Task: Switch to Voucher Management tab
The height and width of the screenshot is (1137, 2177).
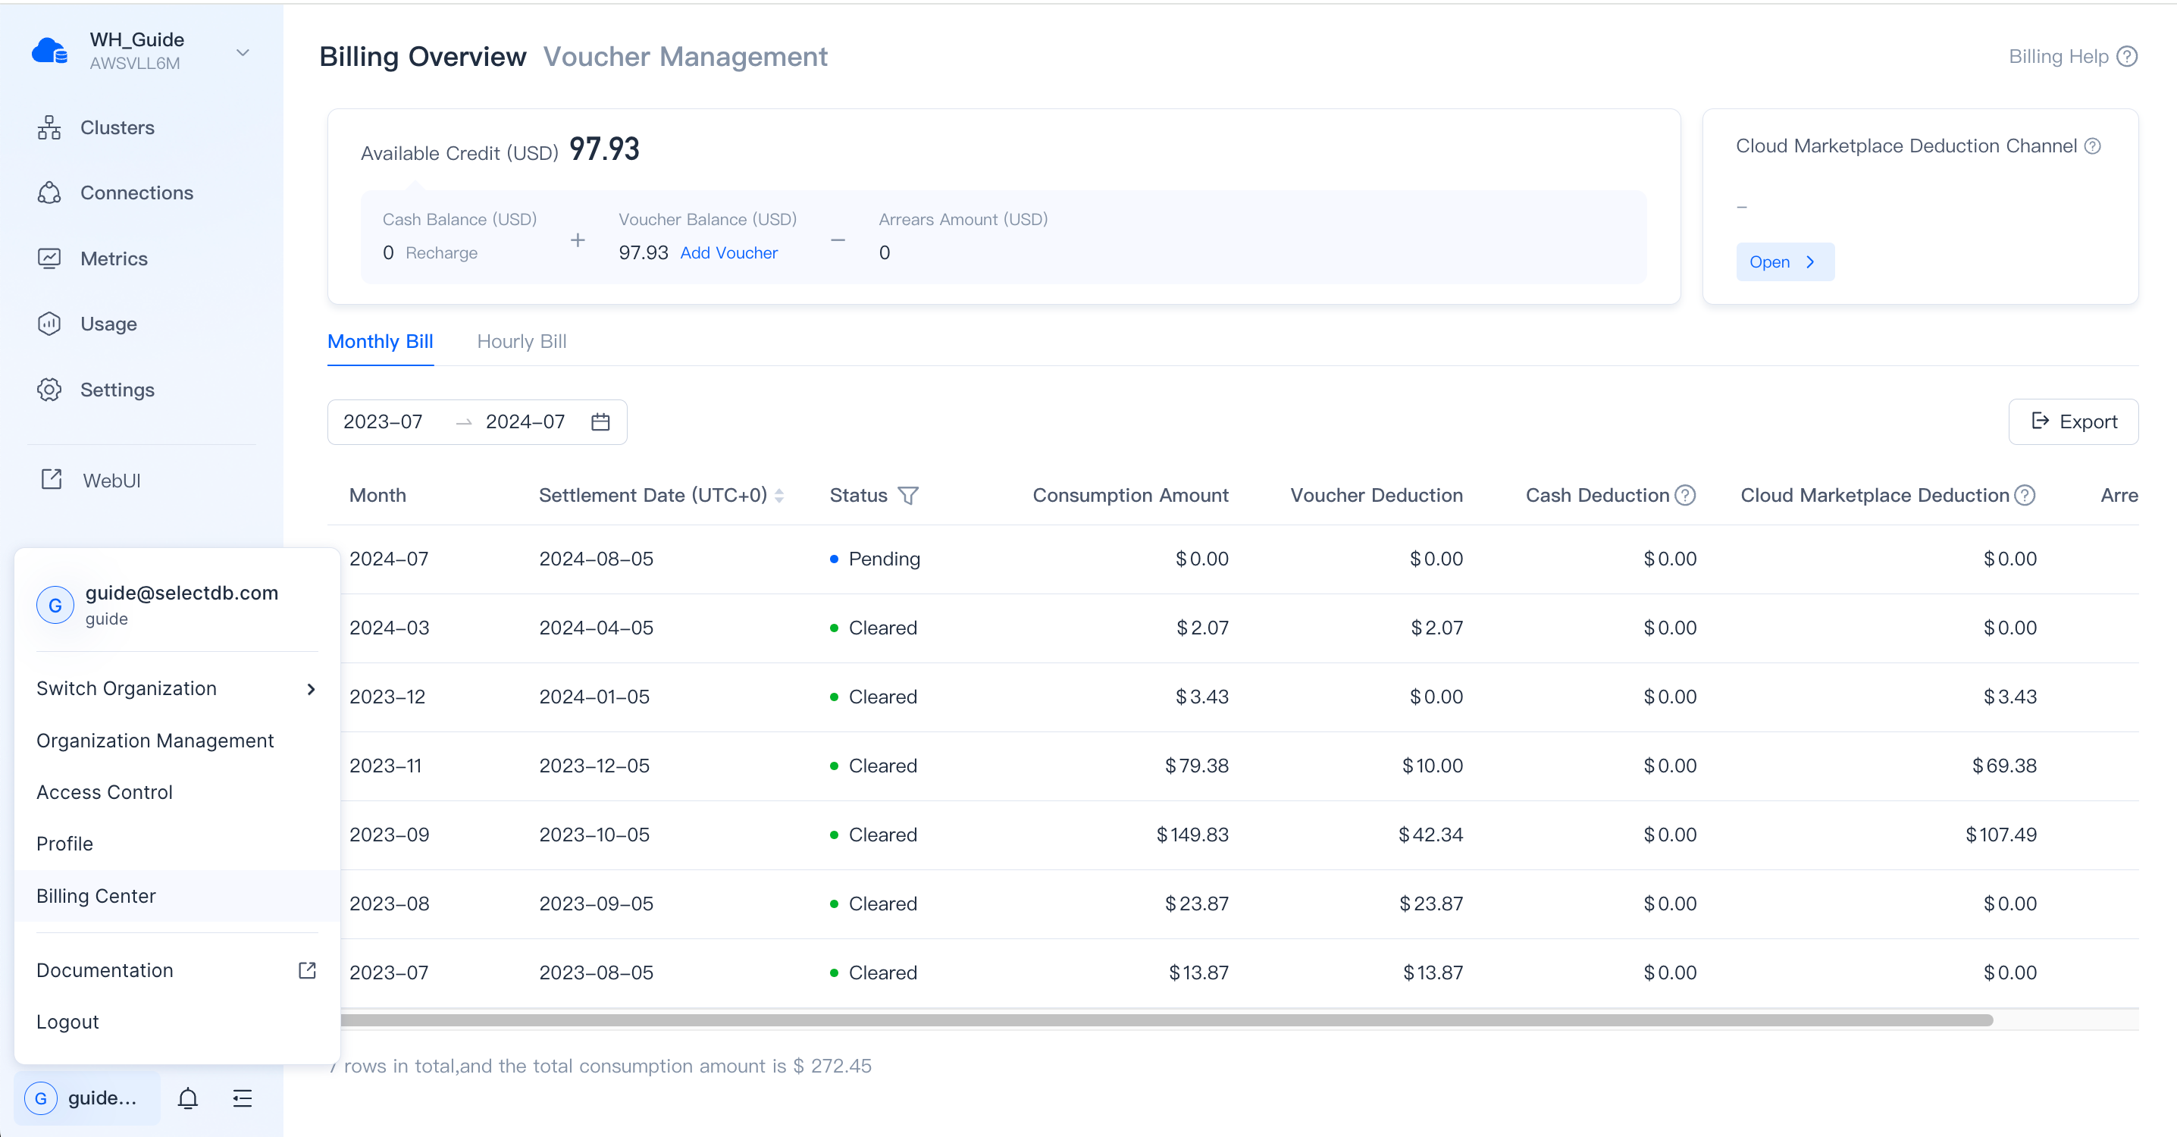Action: pos(684,57)
